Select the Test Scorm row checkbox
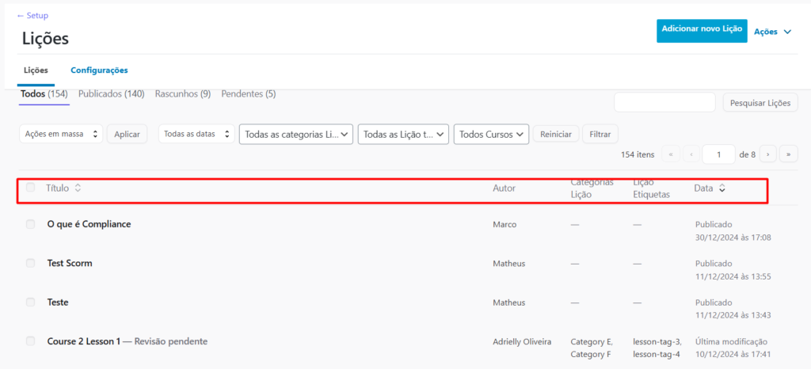Screen dimensions: 811x369 pyautogui.click(x=31, y=263)
